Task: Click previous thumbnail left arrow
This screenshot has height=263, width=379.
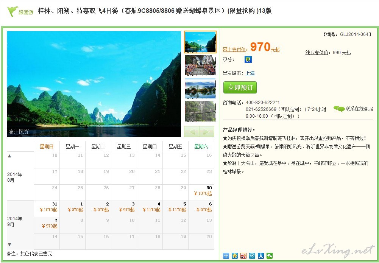Action: [x=192, y=132]
